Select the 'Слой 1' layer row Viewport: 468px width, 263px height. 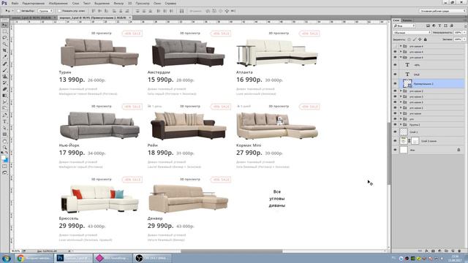[429, 131]
